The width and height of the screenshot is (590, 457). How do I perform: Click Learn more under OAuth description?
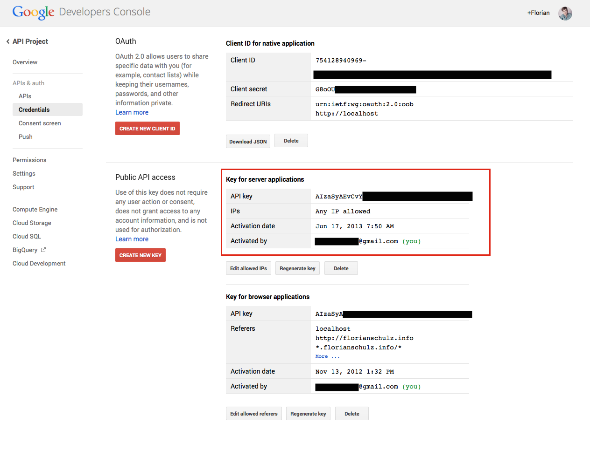(x=132, y=112)
